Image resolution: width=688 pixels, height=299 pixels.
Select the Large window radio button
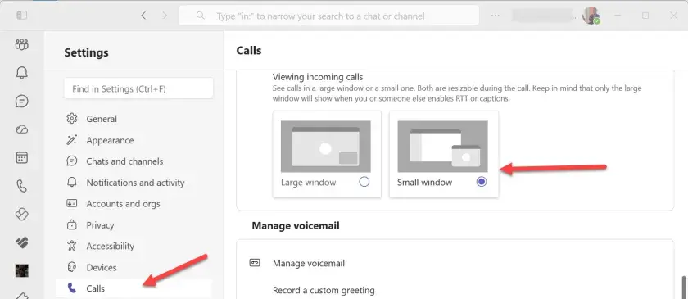[x=364, y=182]
